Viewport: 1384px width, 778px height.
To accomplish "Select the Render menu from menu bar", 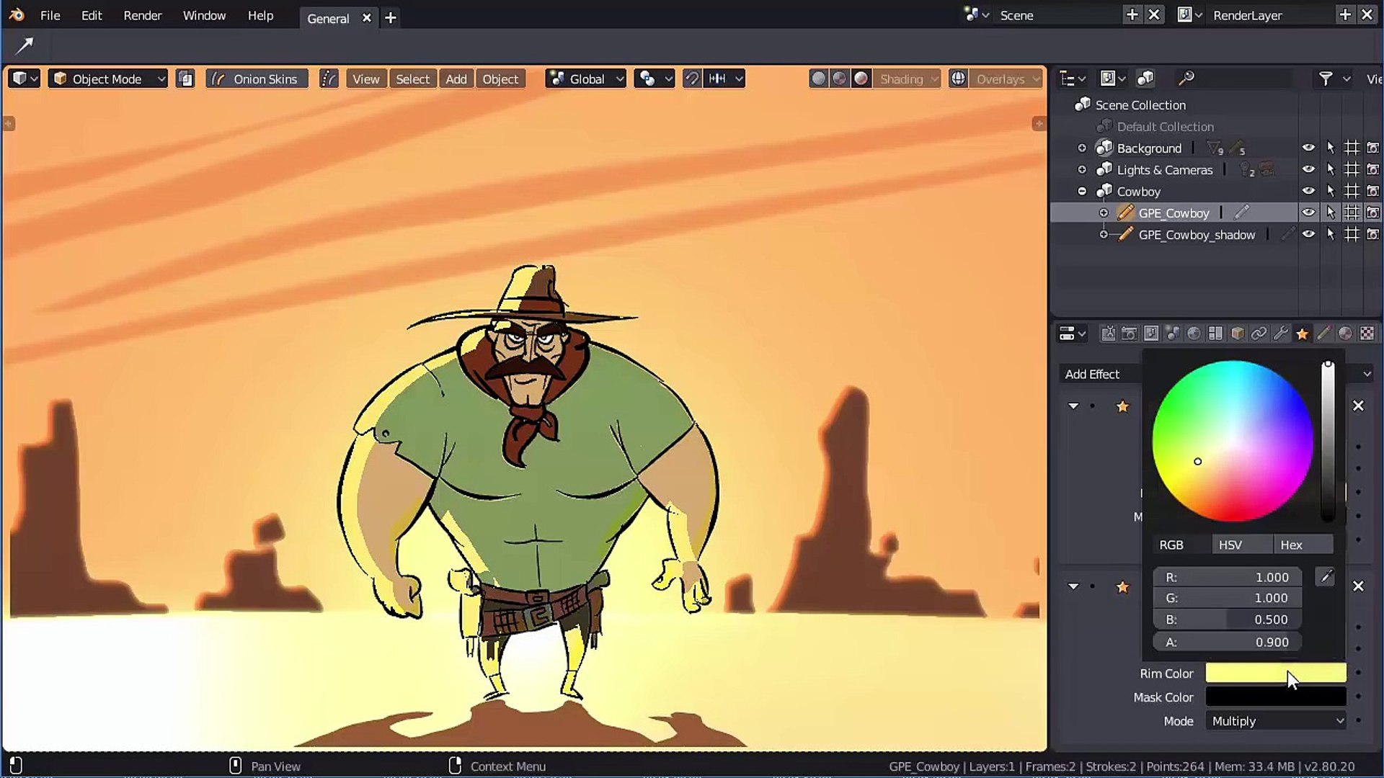I will 141,15.
